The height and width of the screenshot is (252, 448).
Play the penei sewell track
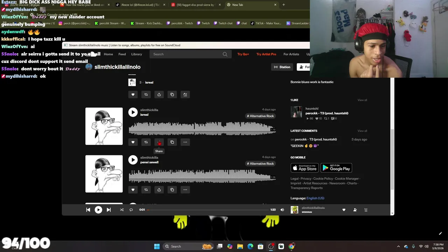133,160
